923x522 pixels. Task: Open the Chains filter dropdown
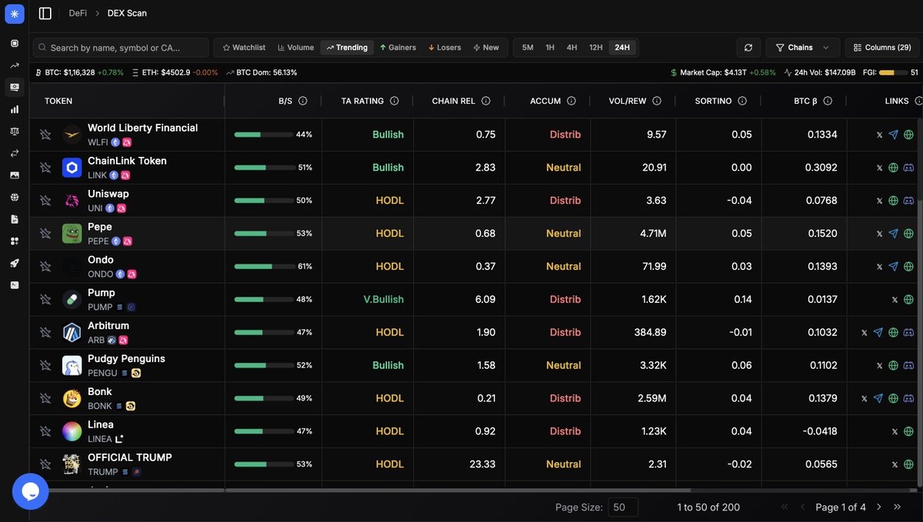(x=802, y=48)
